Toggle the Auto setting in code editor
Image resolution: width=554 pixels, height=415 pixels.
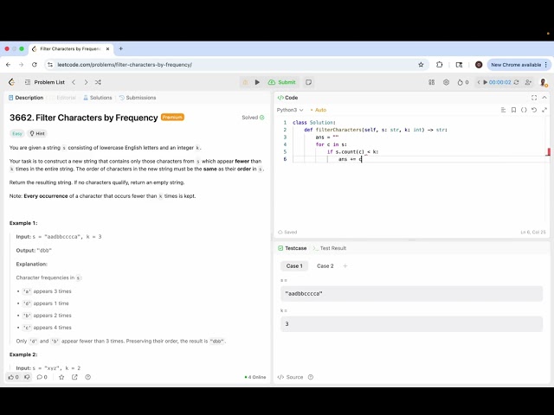pyautogui.click(x=319, y=110)
